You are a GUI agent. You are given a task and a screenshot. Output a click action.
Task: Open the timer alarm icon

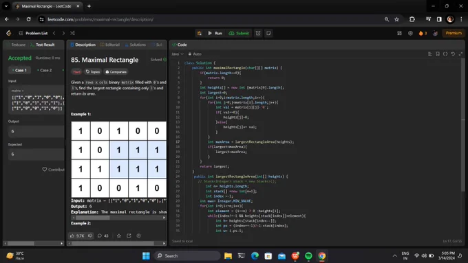pyautogui.click(x=258, y=33)
